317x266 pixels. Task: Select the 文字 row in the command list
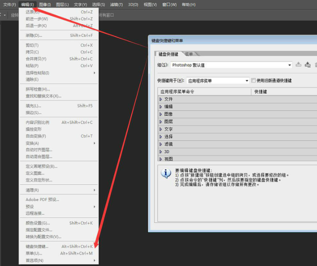169,129
